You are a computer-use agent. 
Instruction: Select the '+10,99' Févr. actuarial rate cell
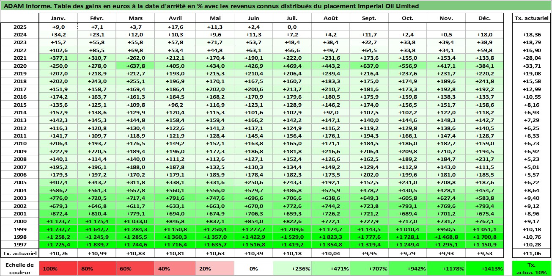coord(97,253)
